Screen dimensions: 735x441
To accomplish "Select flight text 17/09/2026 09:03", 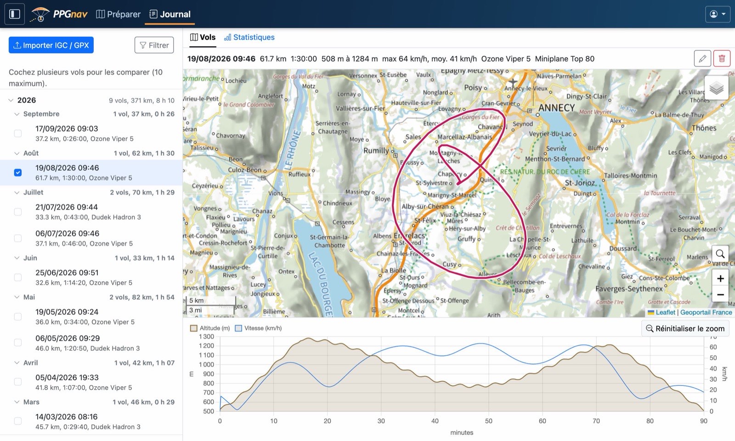I will [67, 129].
